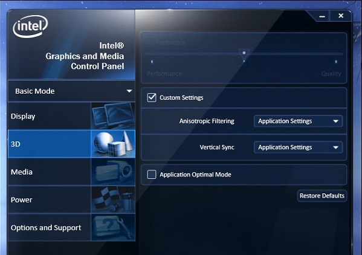Click the Restore Defaults button
Screen dimensions: 362x255
(x=322, y=196)
